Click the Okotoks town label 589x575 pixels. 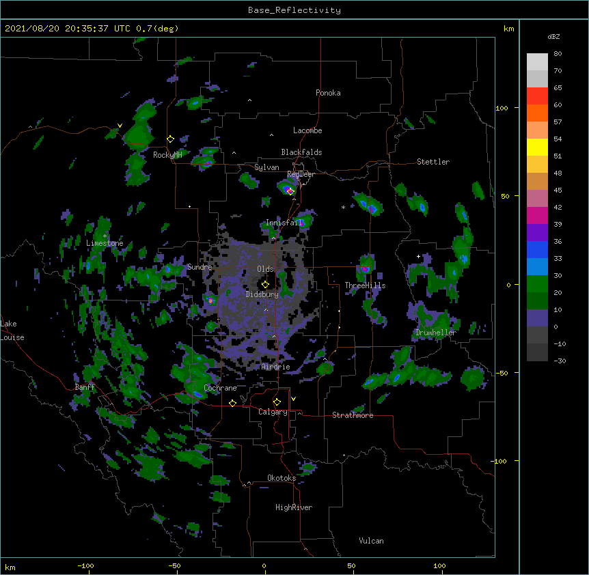click(282, 478)
